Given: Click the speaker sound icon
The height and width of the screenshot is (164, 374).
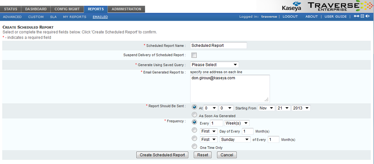Looking at the screenshot, I should pos(367,17).
